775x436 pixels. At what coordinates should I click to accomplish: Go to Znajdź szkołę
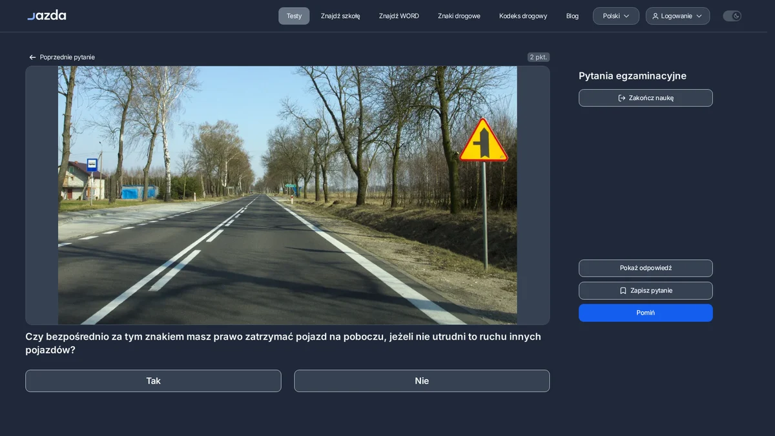(x=340, y=16)
